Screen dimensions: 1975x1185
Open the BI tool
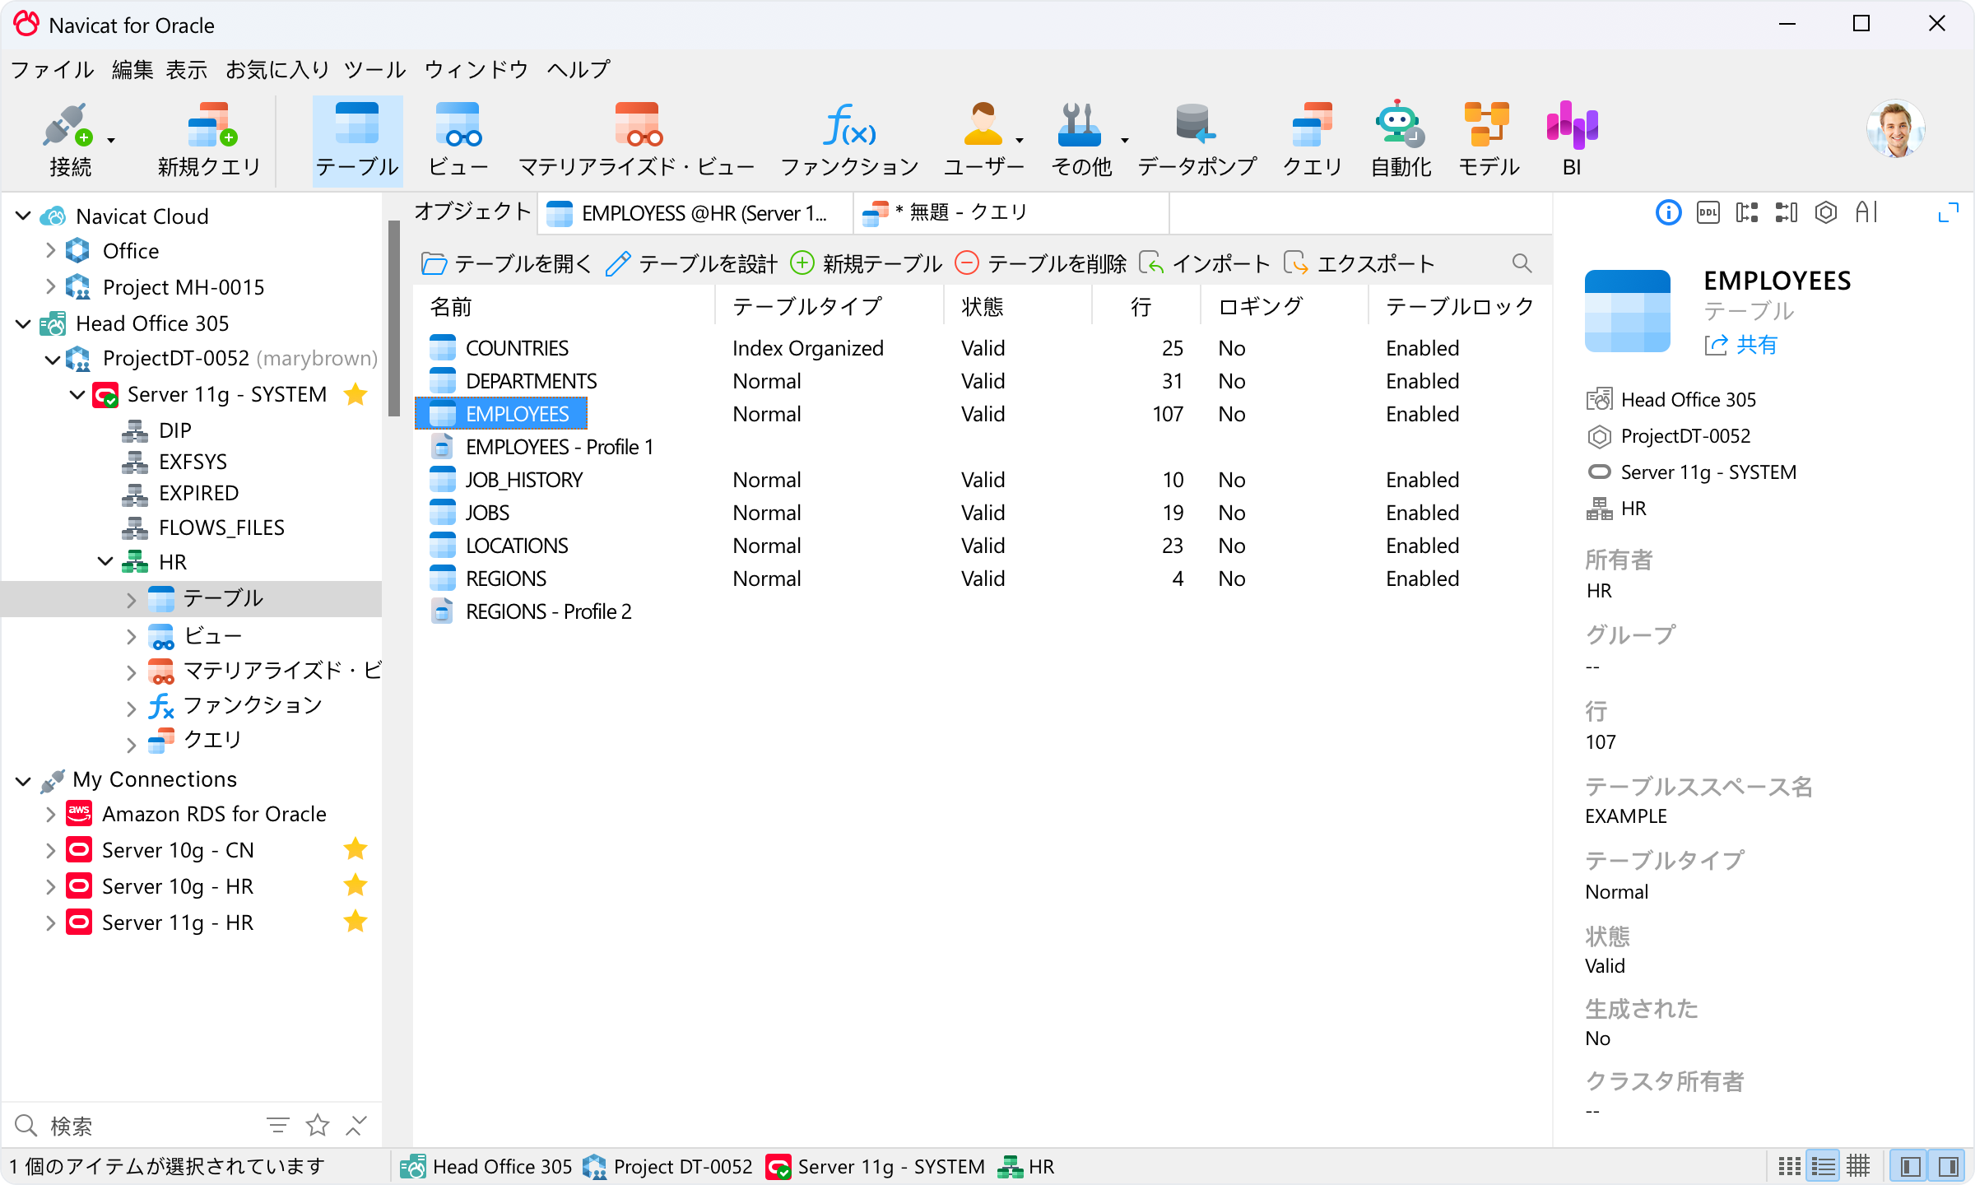point(1572,140)
